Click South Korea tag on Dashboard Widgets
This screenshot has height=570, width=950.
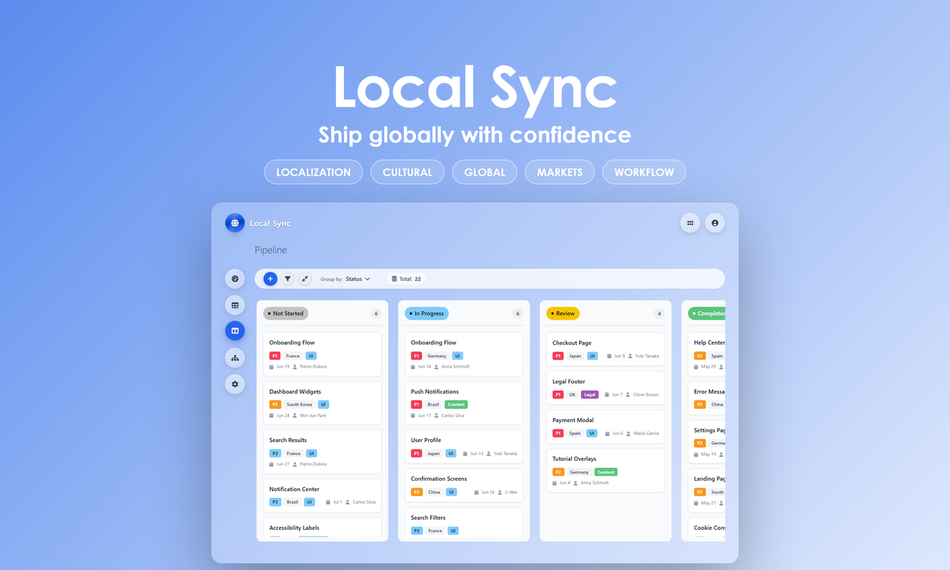coord(299,404)
